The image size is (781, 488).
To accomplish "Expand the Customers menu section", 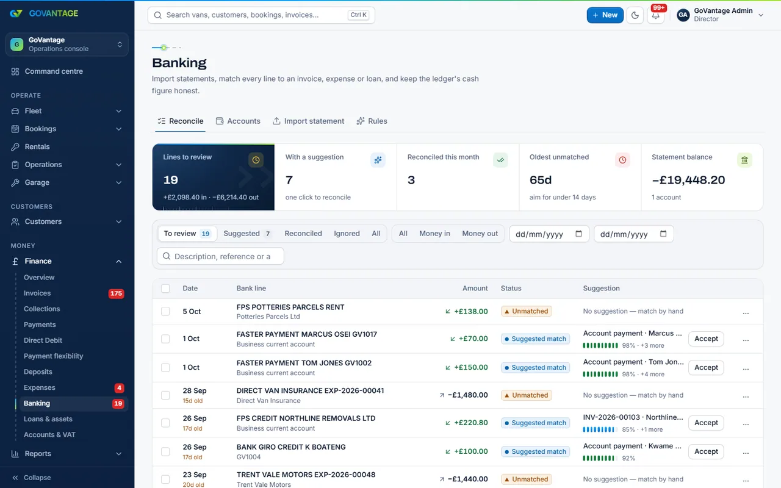I will (67, 222).
